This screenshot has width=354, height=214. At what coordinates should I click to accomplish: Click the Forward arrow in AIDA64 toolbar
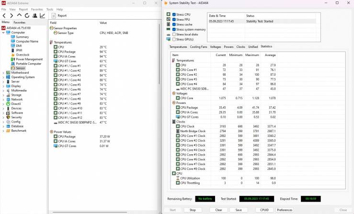pyautogui.click(x=11, y=16)
